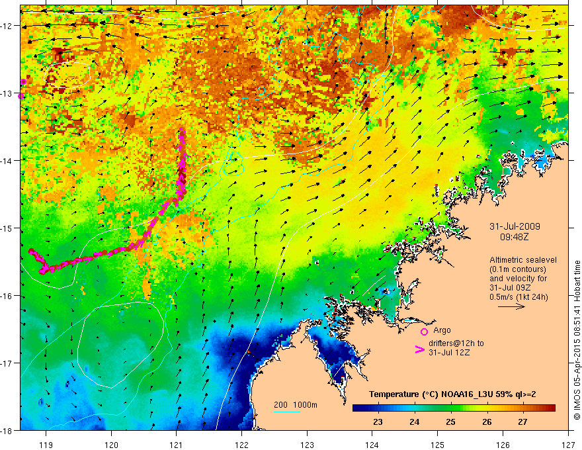Click latitude axis label -14
Image resolution: width=582 pixels, height=450 pixels.
pyautogui.click(x=7, y=160)
